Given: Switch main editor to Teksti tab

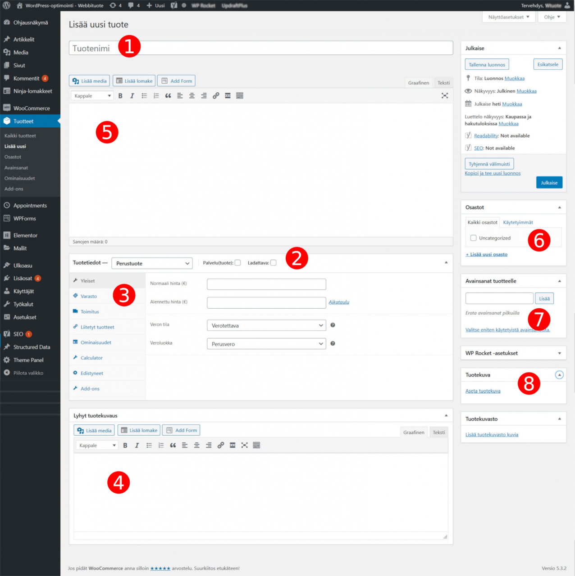Looking at the screenshot, I should (443, 83).
